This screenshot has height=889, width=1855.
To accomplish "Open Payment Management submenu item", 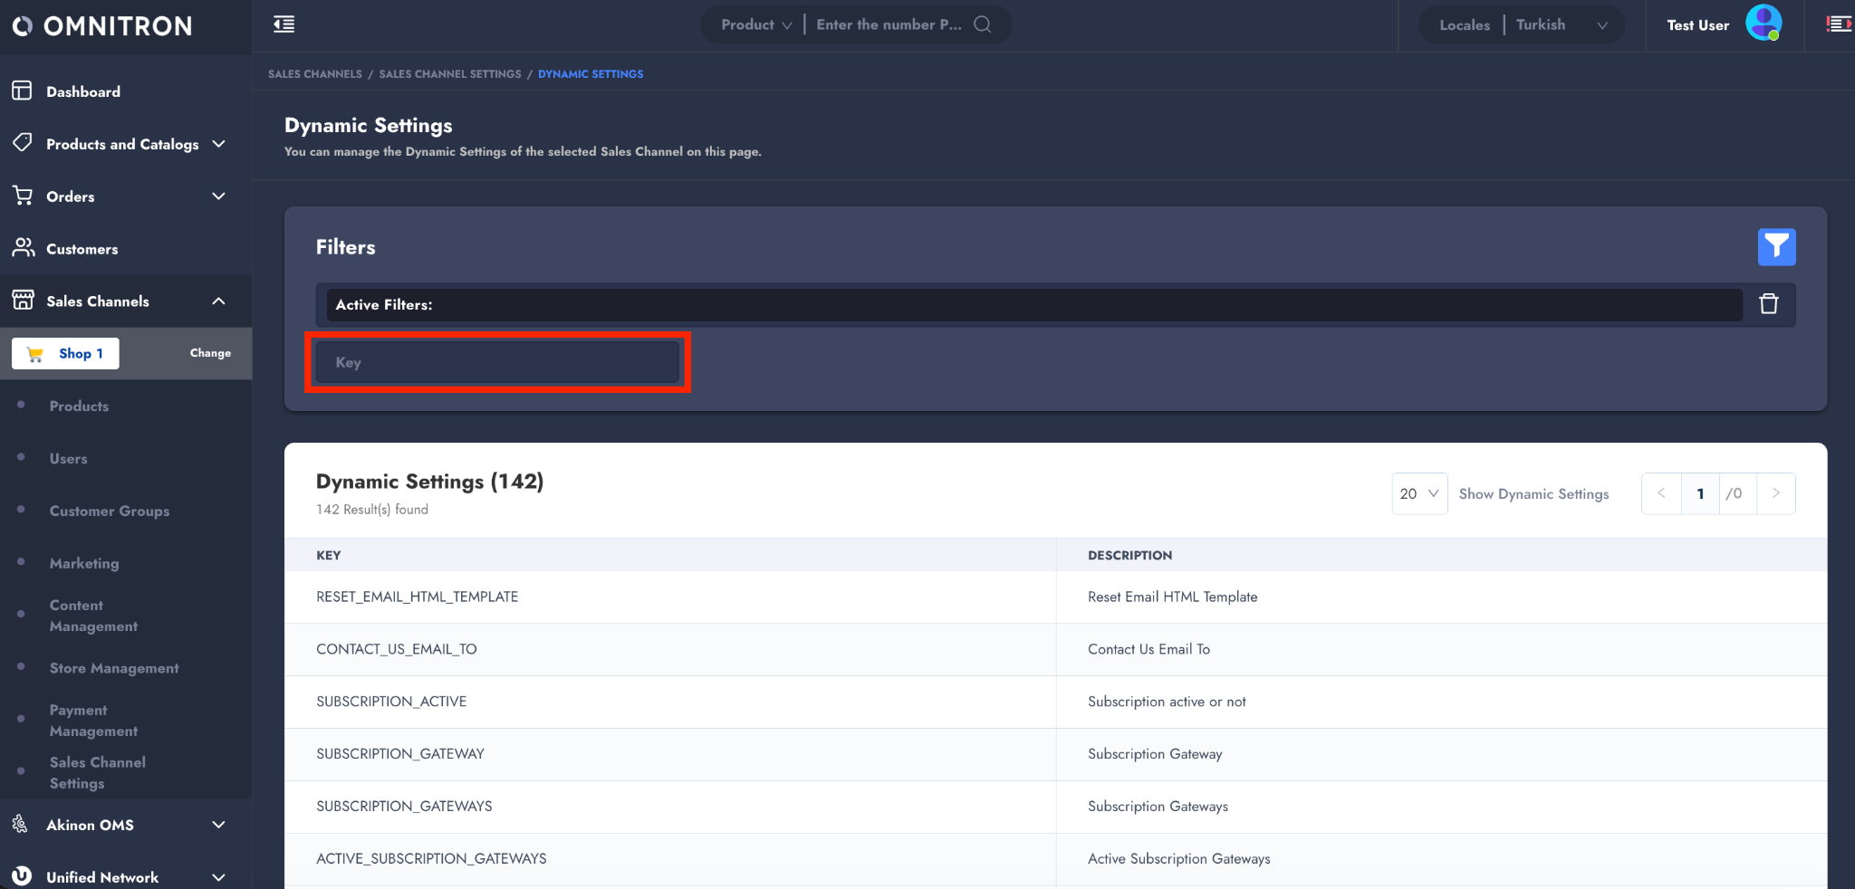I will pos(94,721).
